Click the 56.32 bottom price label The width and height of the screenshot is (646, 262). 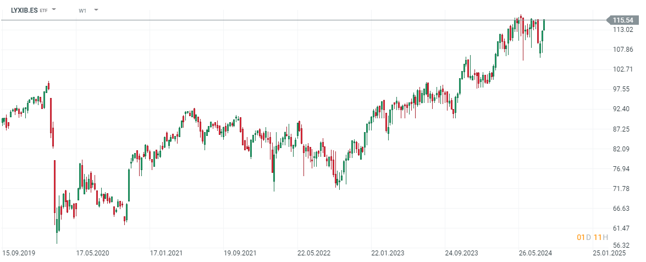coord(622,246)
